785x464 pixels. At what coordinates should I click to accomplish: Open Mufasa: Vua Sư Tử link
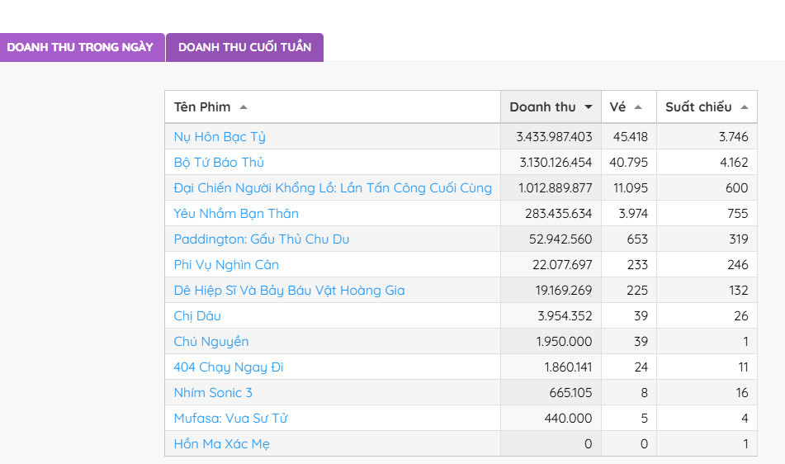230,419
